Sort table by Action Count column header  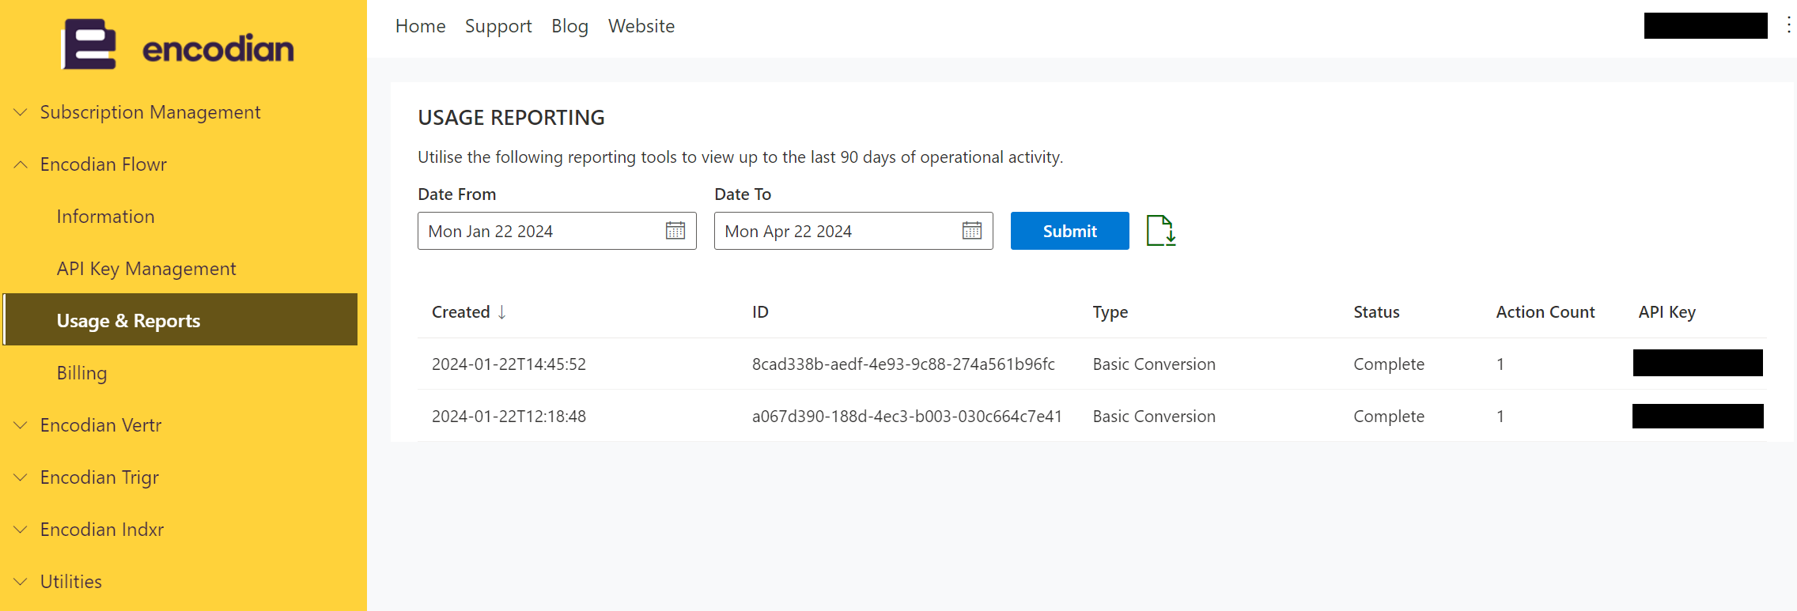[1545, 312]
